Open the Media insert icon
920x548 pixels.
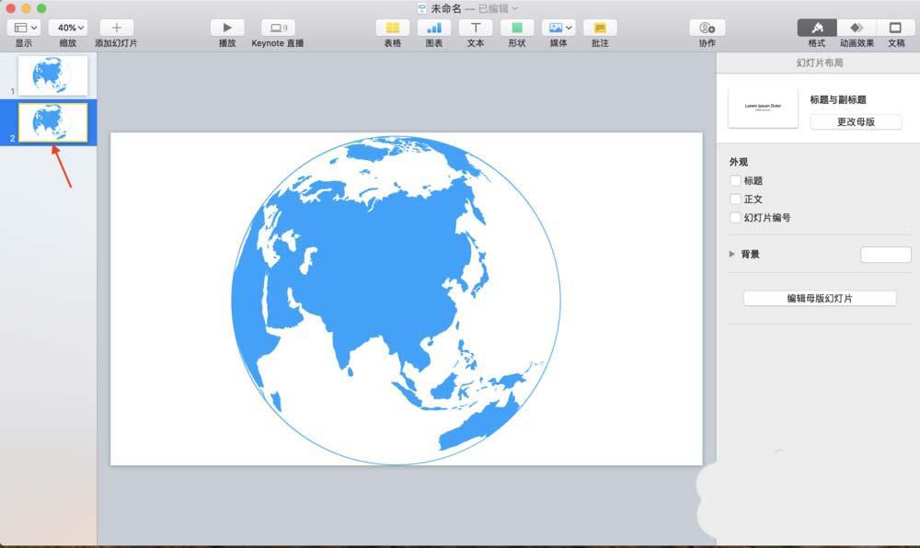556,30
